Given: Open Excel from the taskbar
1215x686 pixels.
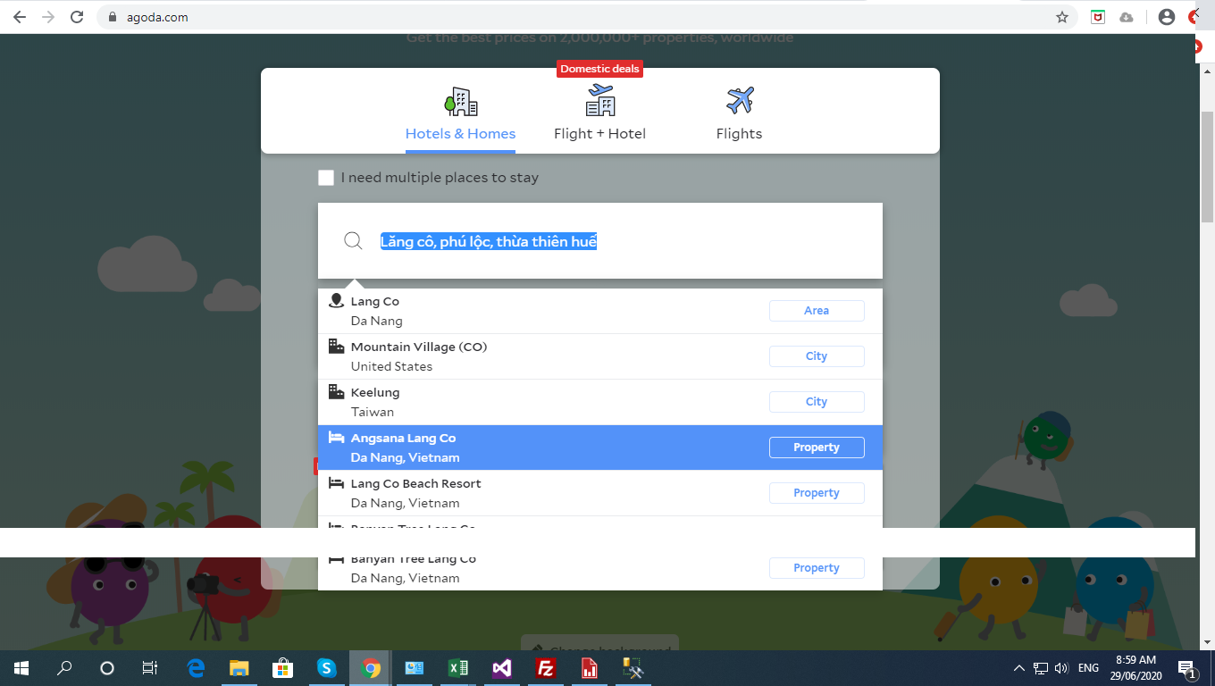Looking at the screenshot, I should (x=458, y=668).
